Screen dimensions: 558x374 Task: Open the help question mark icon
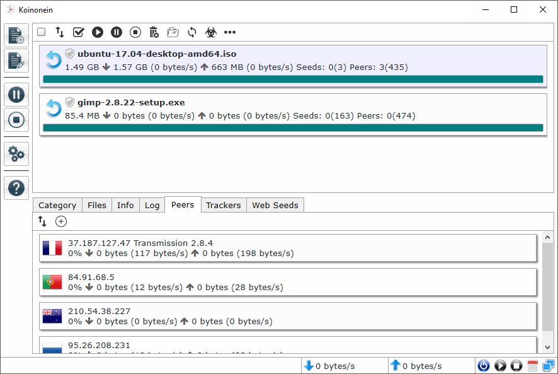point(16,188)
